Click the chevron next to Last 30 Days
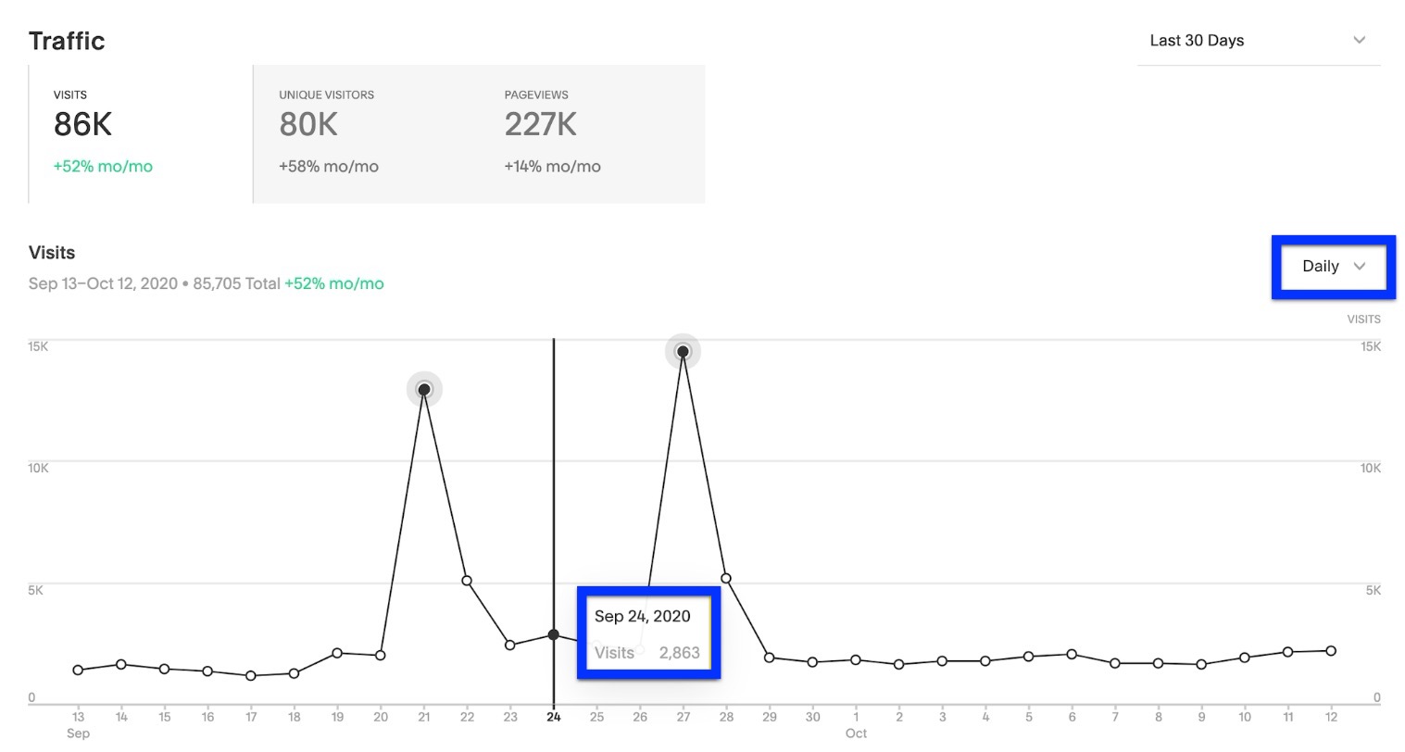The image size is (1405, 752). pos(1359,41)
